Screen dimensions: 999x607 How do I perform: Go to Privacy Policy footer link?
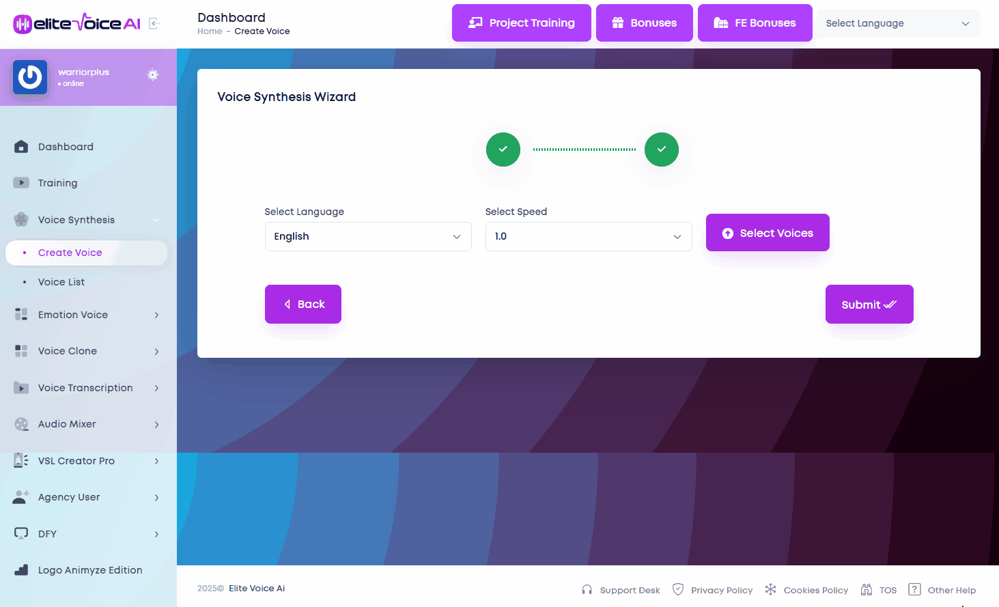tap(721, 590)
